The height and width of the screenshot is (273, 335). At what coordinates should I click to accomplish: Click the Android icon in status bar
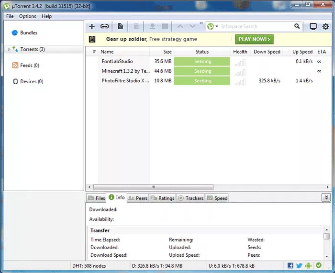pos(308,265)
